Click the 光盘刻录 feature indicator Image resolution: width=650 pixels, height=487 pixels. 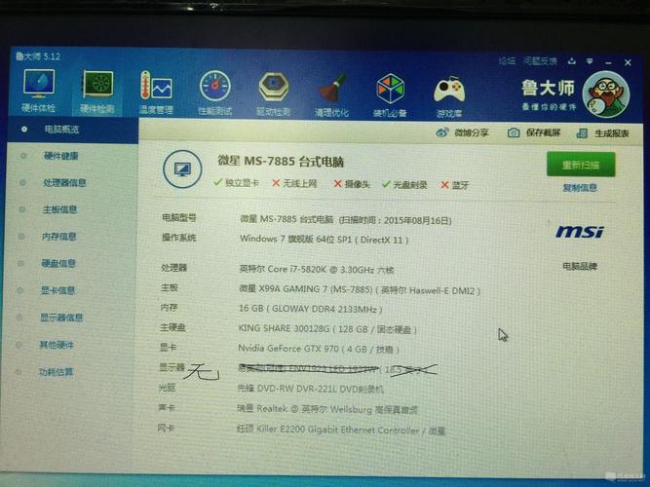point(404,184)
